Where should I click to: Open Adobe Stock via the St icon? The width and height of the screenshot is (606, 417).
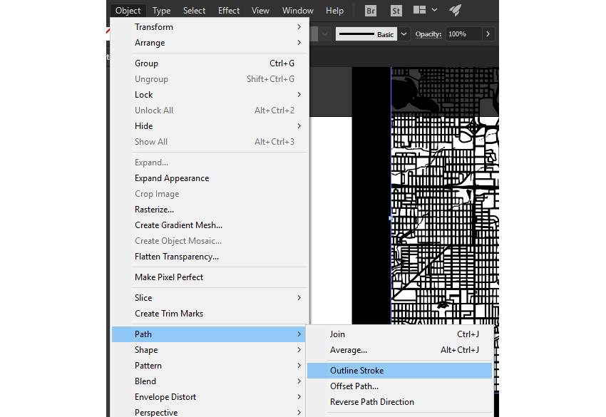click(396, 11)
